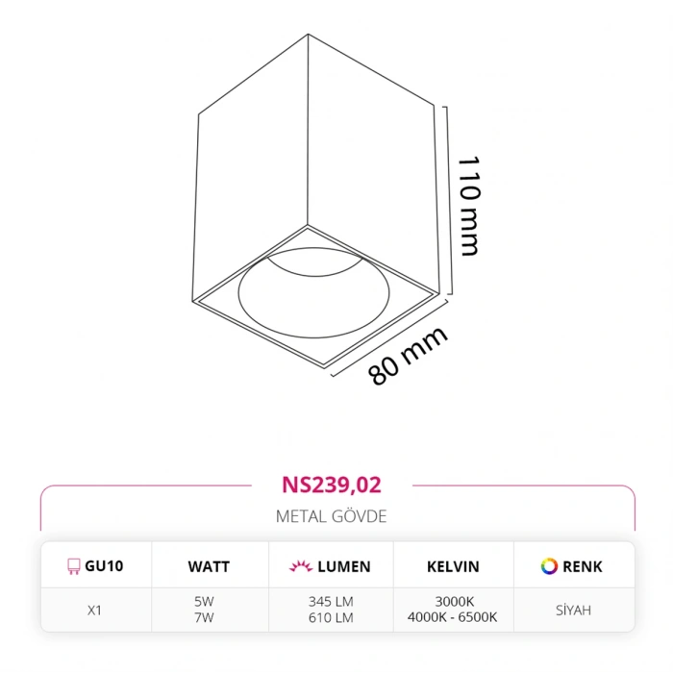Select the KELVIN column header

tap(453, 566)
